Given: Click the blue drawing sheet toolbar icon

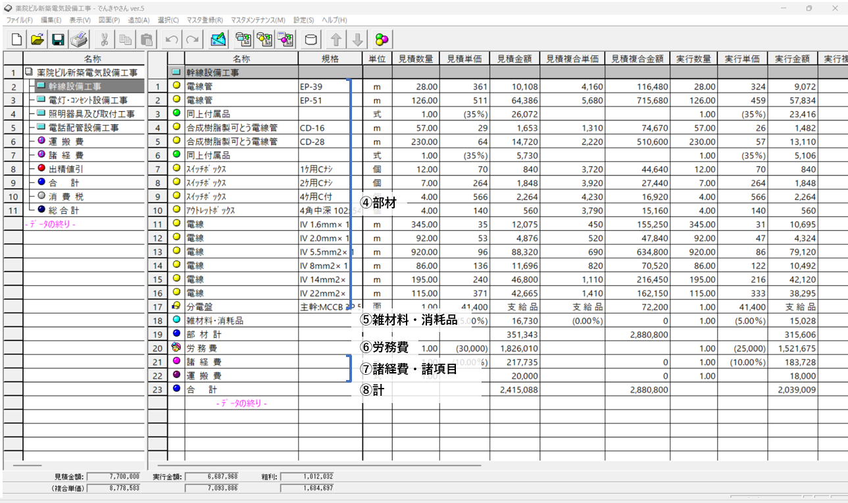Looking at the screenshot, I should (218, 39).
